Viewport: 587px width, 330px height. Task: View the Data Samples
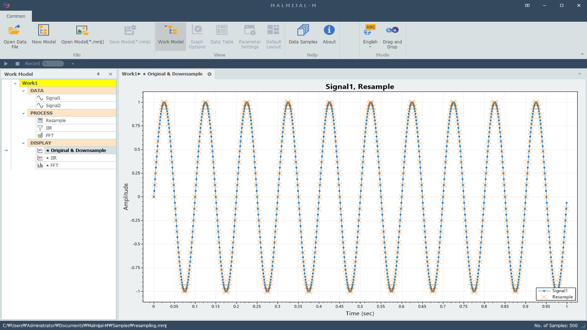click(302, 34)
